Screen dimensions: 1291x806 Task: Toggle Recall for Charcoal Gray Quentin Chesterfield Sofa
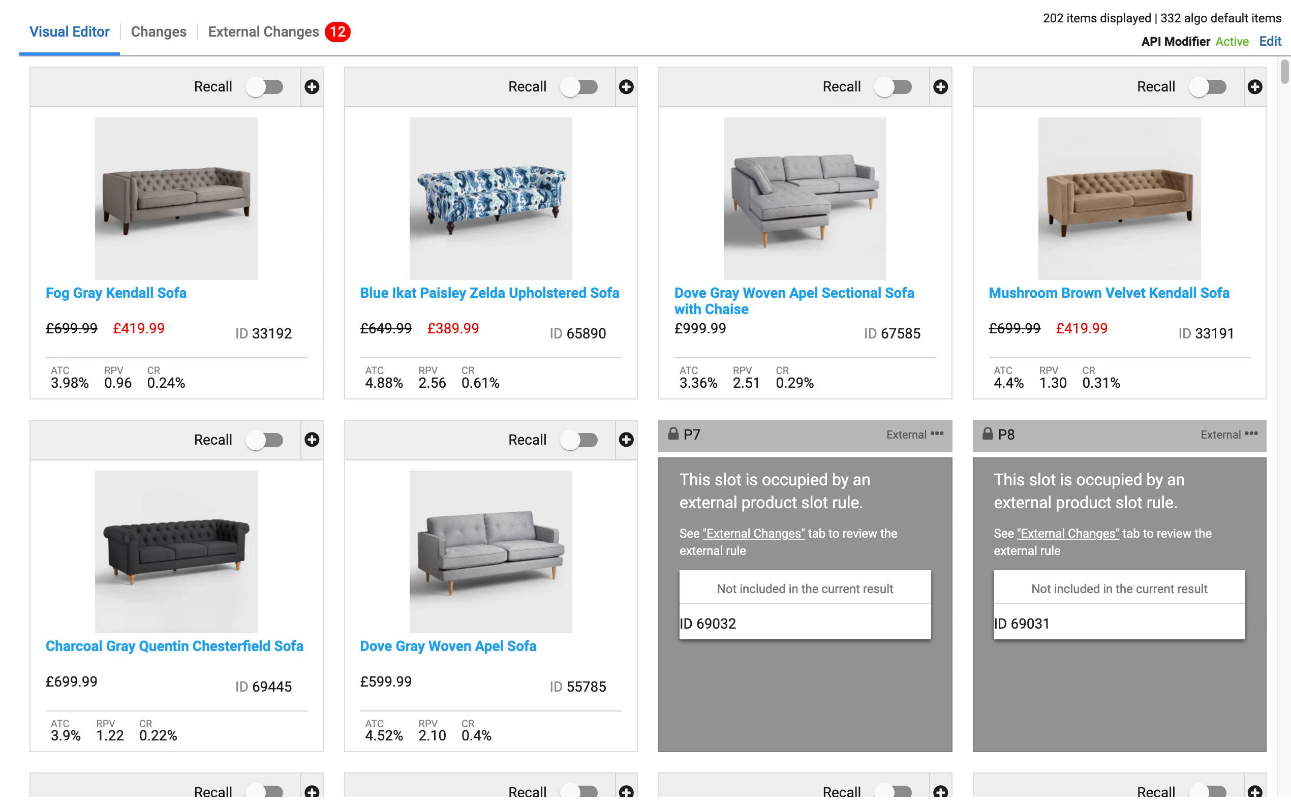[x=265, y=440]
